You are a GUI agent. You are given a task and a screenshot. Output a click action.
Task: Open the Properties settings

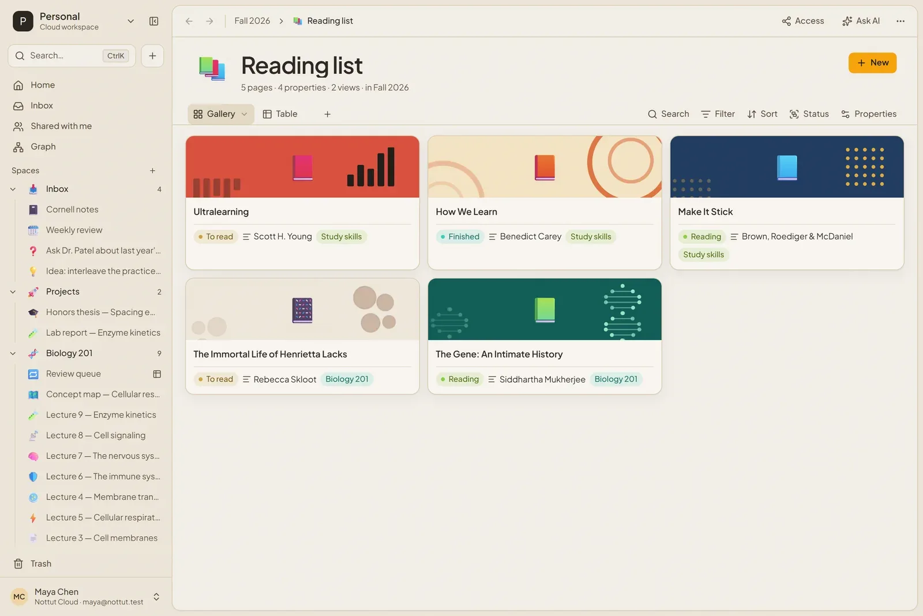pyautogui.click(x=869, y=114)
